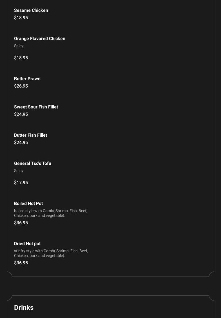Click the General Tso's Tofu $17.95 price

tap(21, 183)
